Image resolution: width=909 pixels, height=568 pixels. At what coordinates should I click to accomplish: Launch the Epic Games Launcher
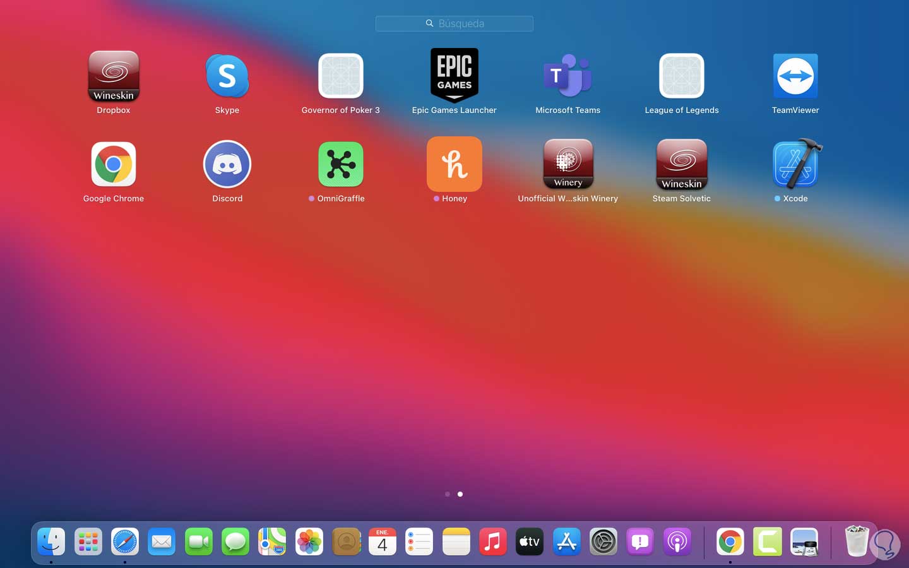pyautogui.click(x=454, y=76)
